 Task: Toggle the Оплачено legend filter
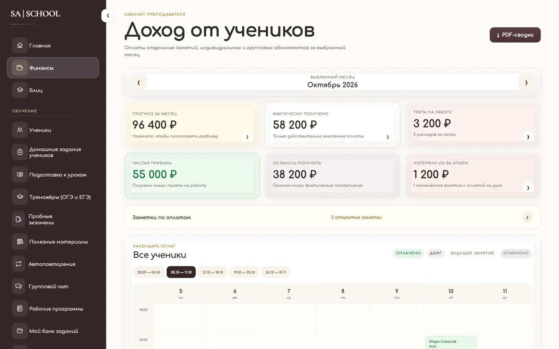pos(408,253)
